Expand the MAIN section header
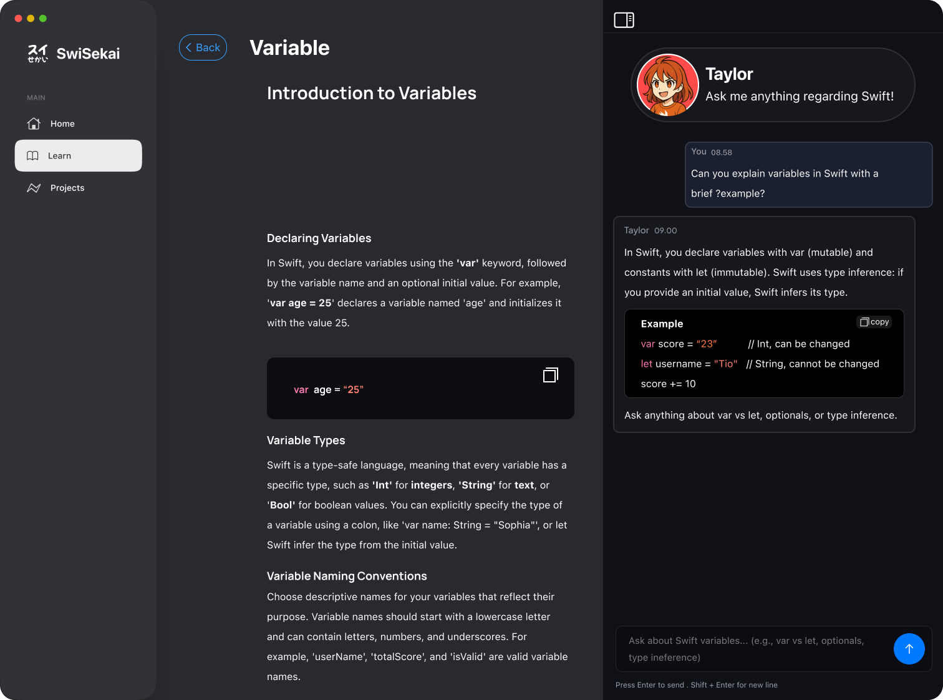Viewport: 943px width, 700px height. [x=36, y=97]
